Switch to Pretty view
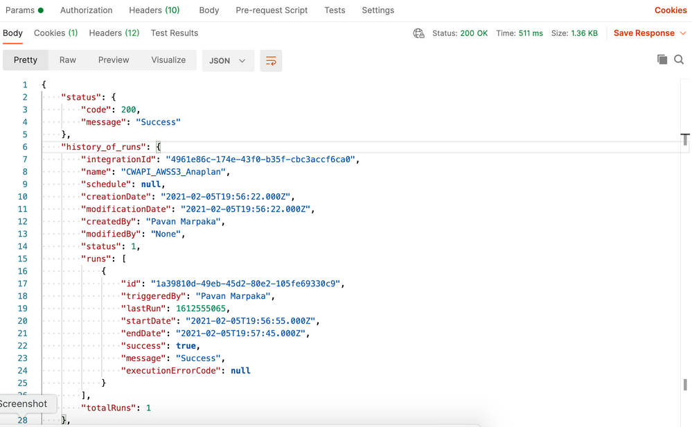 25,60
